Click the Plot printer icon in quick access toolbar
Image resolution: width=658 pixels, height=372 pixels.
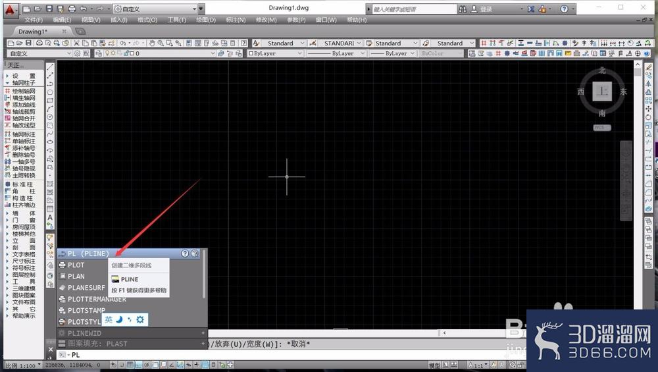[72, 9]
